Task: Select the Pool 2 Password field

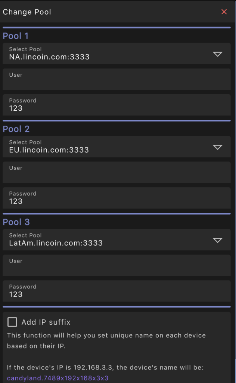Action: [112, 198]
